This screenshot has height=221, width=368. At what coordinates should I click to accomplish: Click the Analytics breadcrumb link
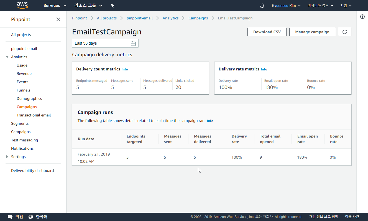click(x=170, y=18)
